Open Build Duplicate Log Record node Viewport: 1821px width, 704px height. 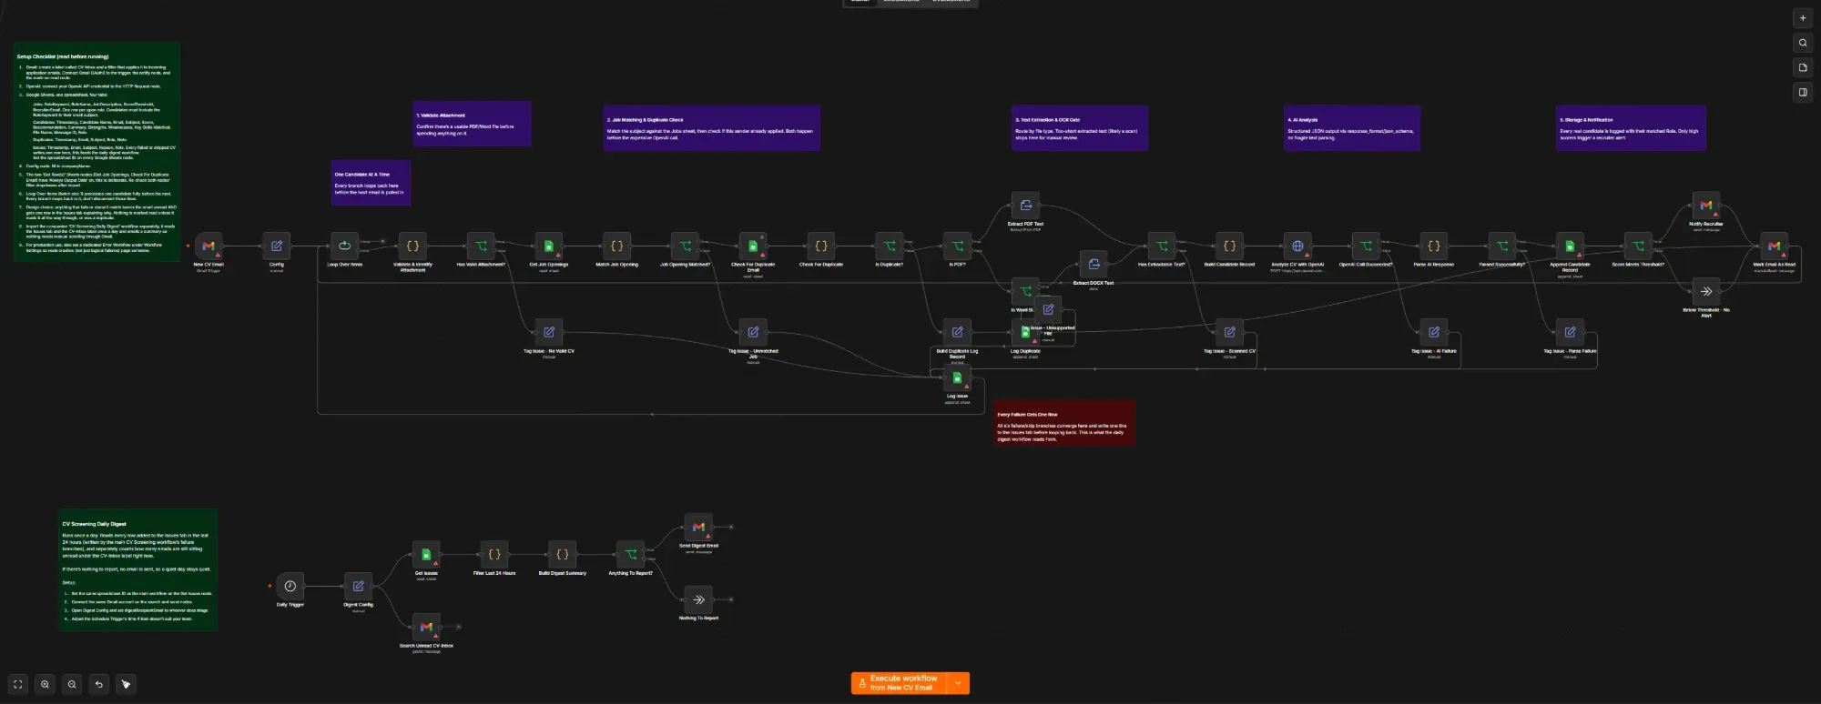[x=957, y=332]
